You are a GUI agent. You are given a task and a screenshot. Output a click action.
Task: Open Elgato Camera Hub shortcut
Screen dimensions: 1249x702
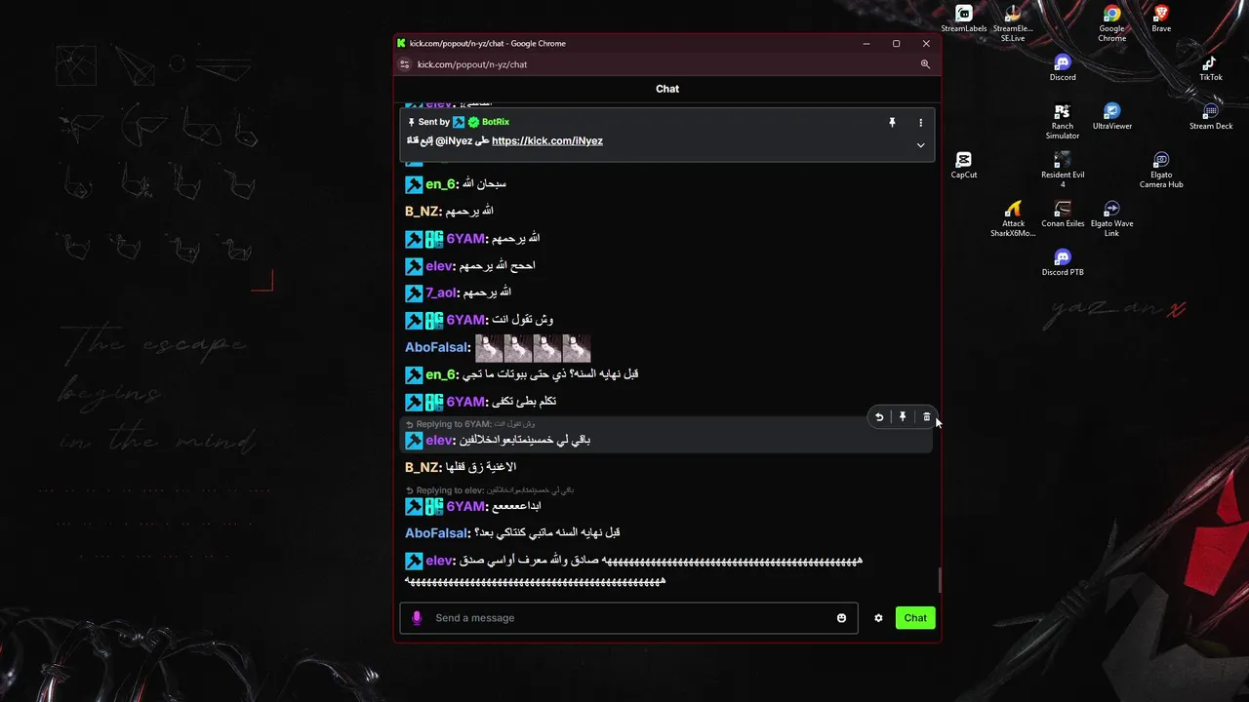1161,170
